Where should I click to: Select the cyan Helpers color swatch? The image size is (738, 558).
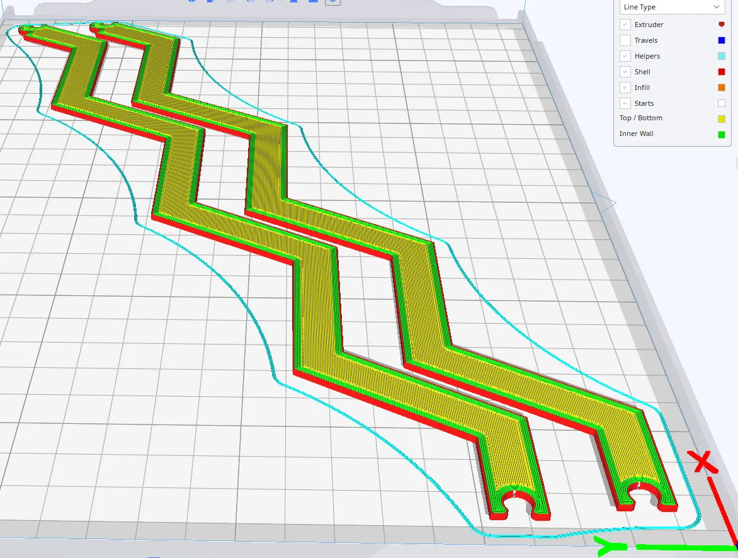(x=722, y=56)
